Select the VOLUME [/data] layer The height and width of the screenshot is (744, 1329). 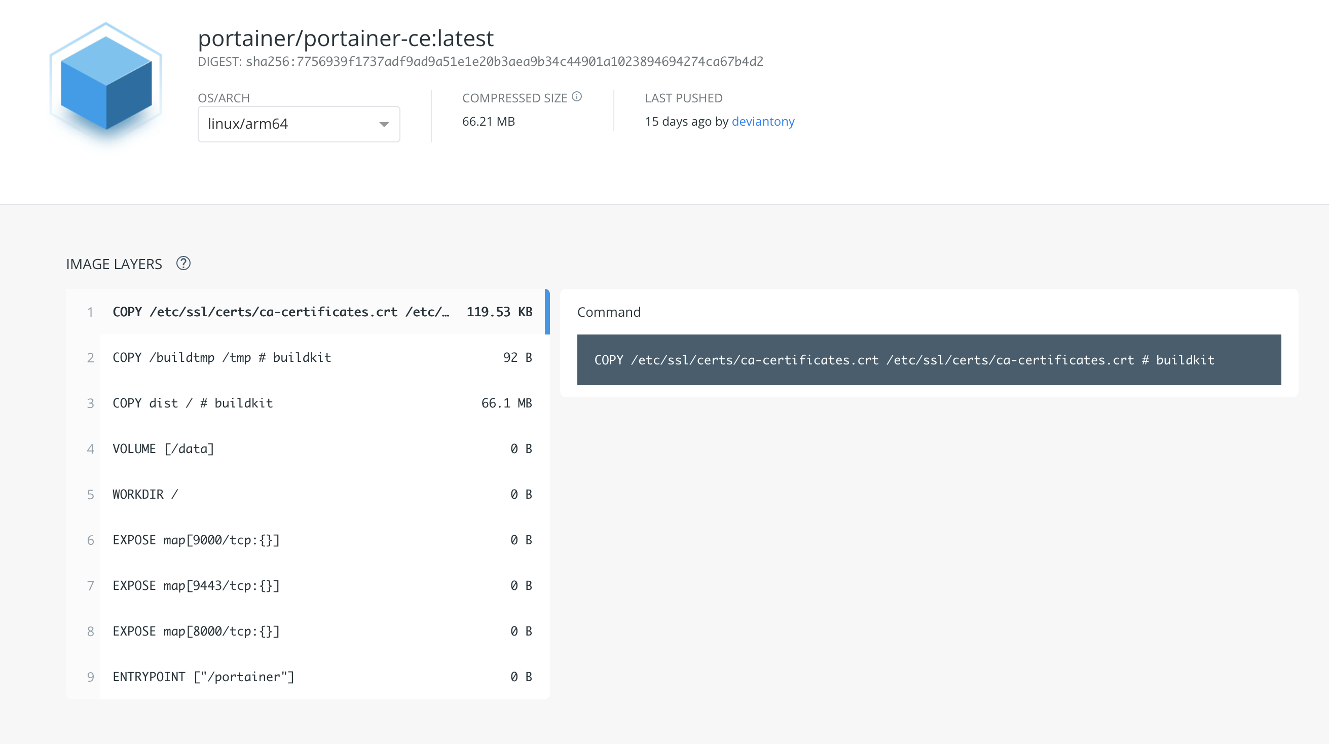click(x=163, y=449)
